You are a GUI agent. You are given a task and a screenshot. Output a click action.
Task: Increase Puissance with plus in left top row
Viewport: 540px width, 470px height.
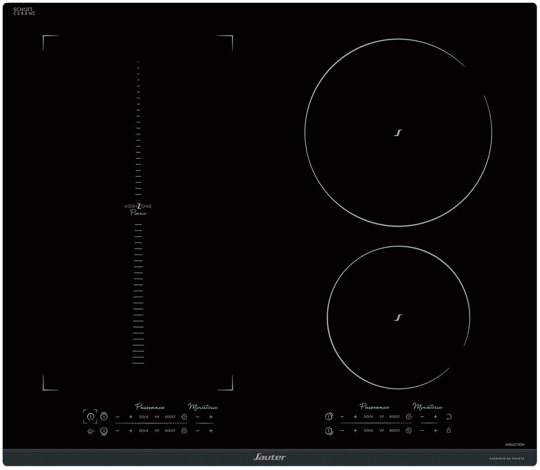131,417
